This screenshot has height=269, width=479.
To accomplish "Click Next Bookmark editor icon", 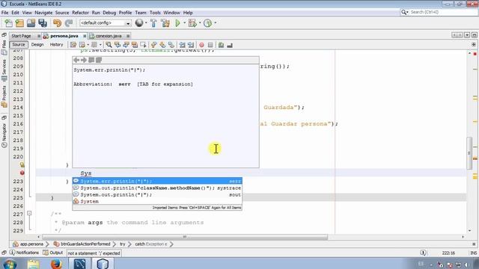I will pyautogui.click(x=162, y=45).
